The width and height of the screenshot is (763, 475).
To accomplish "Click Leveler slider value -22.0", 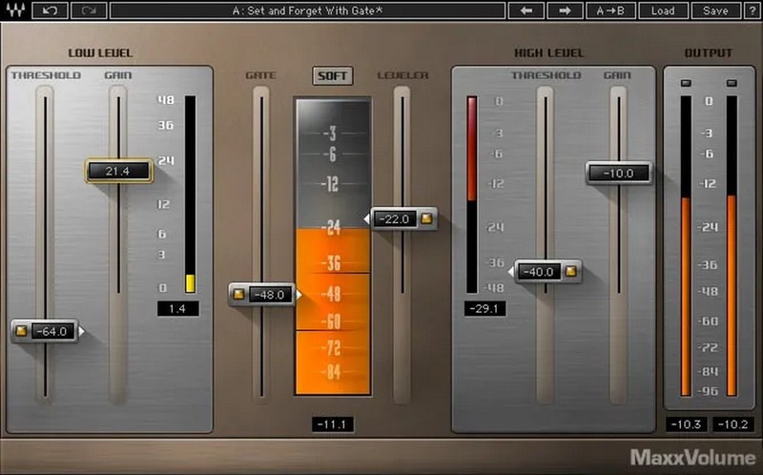I will point(394,219).
